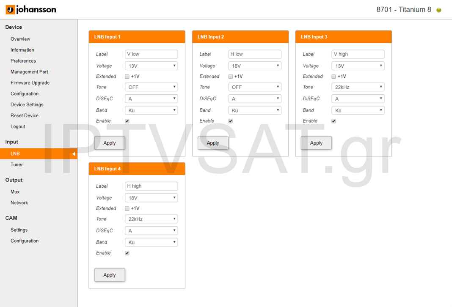Click Logout in the Device menu
This screenshot has width=452, height=307.
18,126
